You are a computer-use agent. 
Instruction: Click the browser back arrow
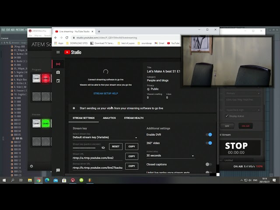pyautogui.click(x=56, y=38)
